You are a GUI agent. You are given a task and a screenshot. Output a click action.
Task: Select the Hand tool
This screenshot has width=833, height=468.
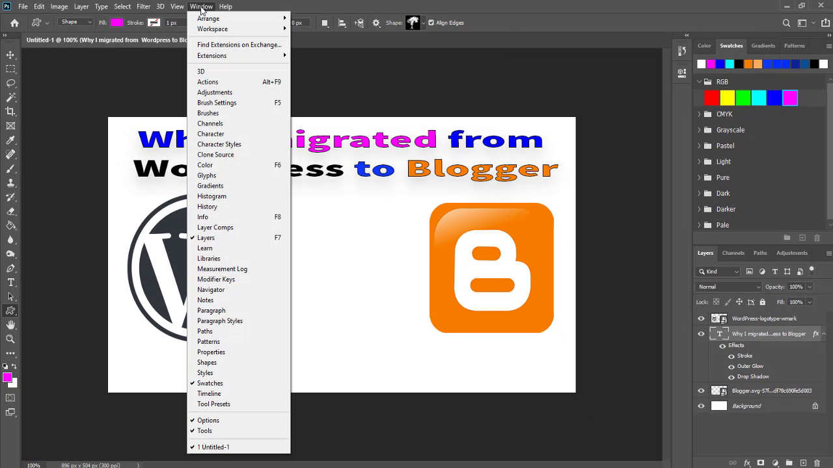pos(10,325)
